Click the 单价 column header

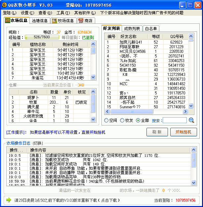pyautogui.click(x=67, y=92)
